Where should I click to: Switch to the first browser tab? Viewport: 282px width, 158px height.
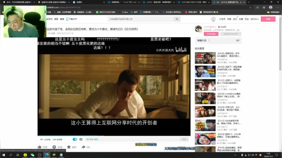pos(18,2)
